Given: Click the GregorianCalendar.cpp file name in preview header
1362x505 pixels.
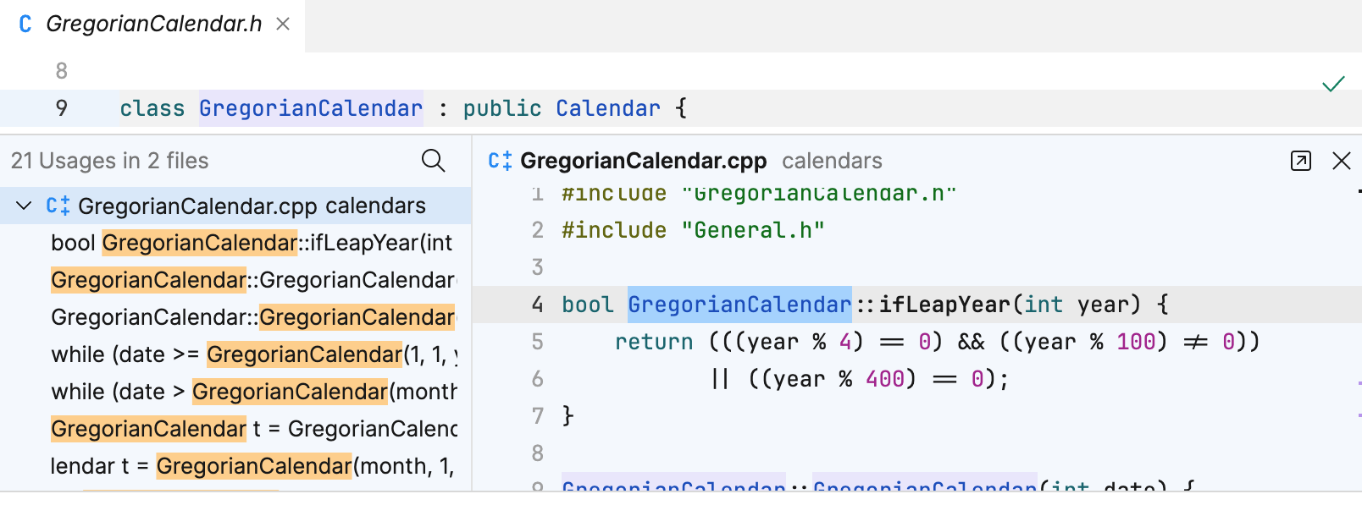Looking at the screenshot, I should coord(643,161).
